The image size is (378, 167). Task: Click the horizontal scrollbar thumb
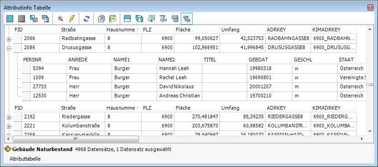pyautogui.click(x=76, y=139)
